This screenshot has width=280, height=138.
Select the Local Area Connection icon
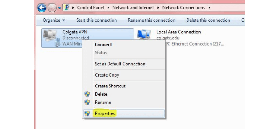pyautogui.click(x=144, y=35)
